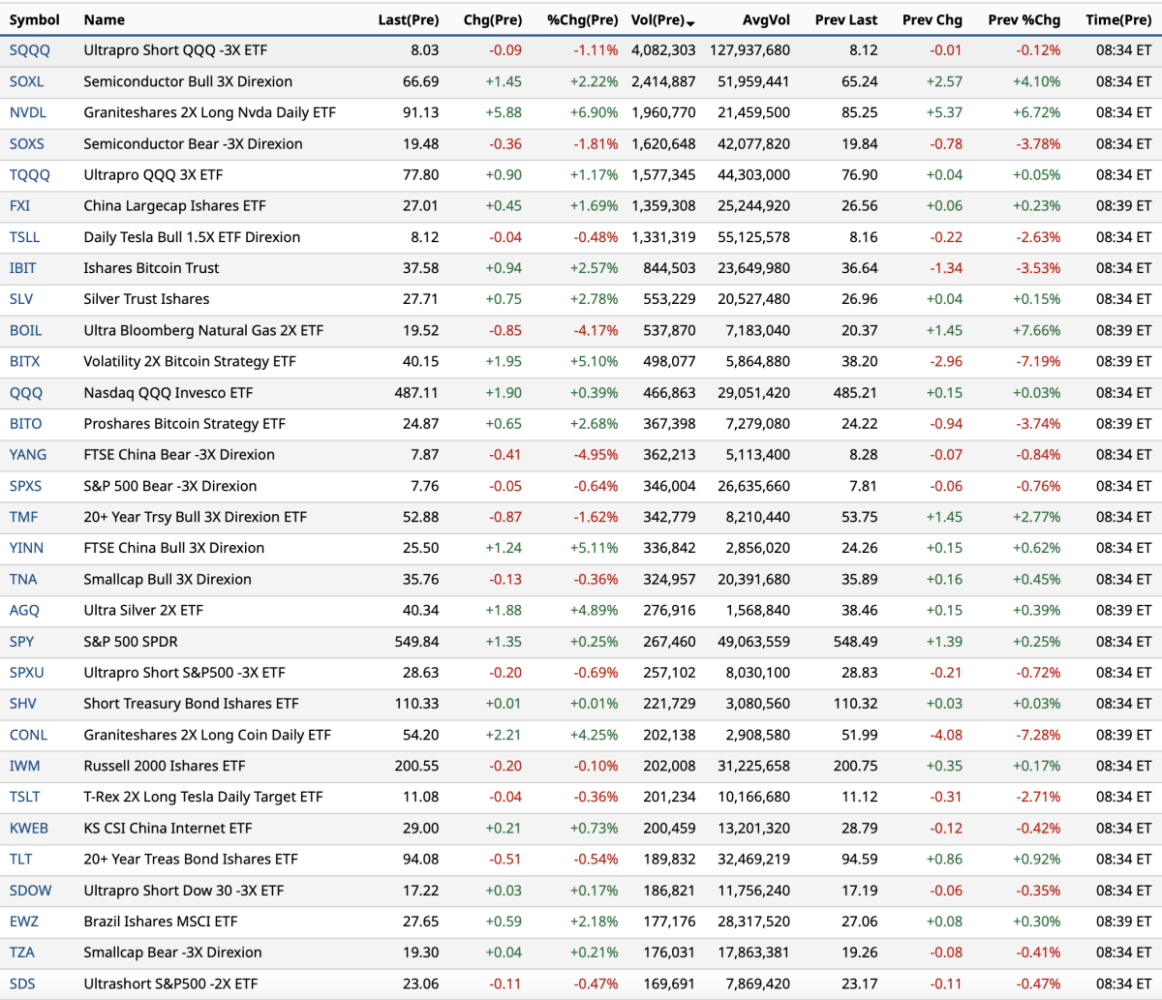Select the IWM symbol link
This screenshot has height=1000, width=1162.
24,766
